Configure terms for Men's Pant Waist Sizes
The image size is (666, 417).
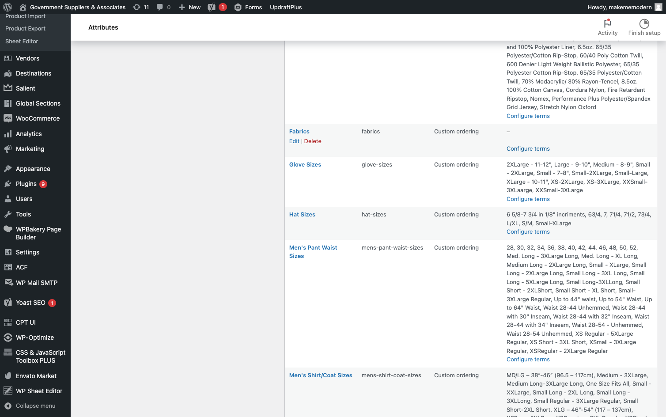pos(528,359)
